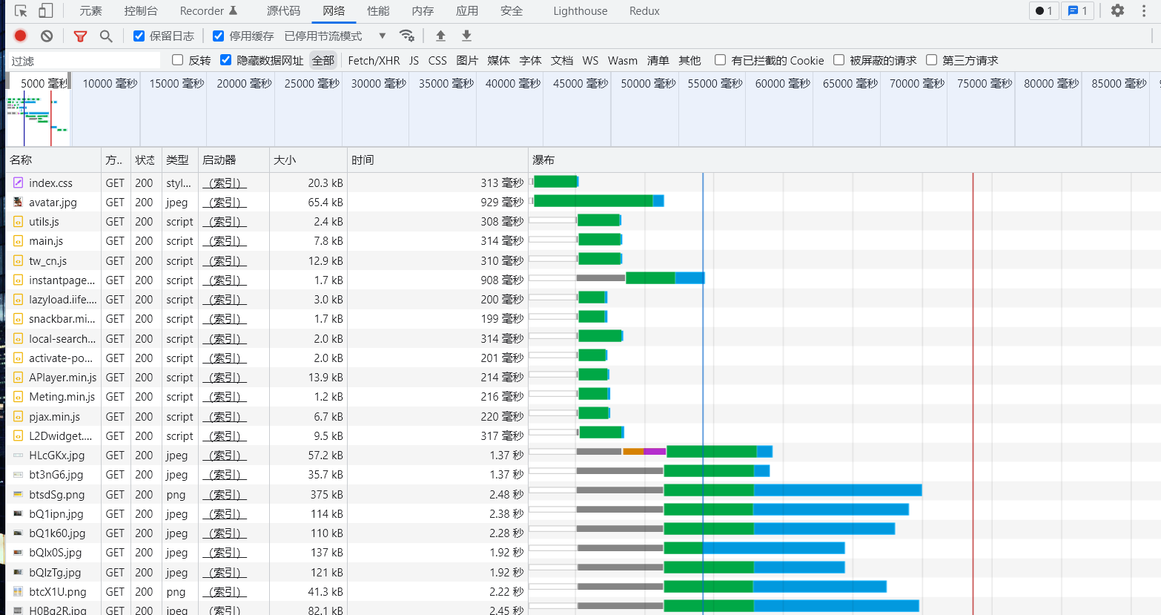Click the import HAR upload arrow
1161x615 pixels.
tap(440, 36)
